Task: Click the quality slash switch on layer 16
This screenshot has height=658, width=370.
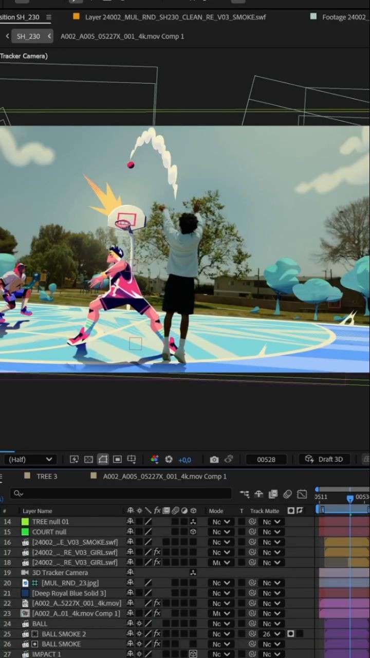Action: 148,542
